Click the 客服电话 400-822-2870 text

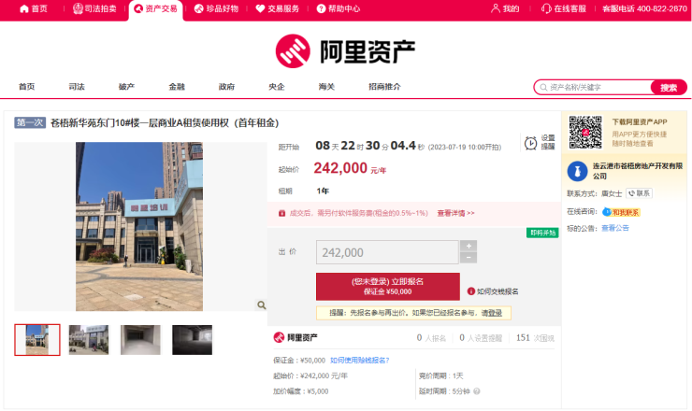pyautogui.click(x=644, y=8)
